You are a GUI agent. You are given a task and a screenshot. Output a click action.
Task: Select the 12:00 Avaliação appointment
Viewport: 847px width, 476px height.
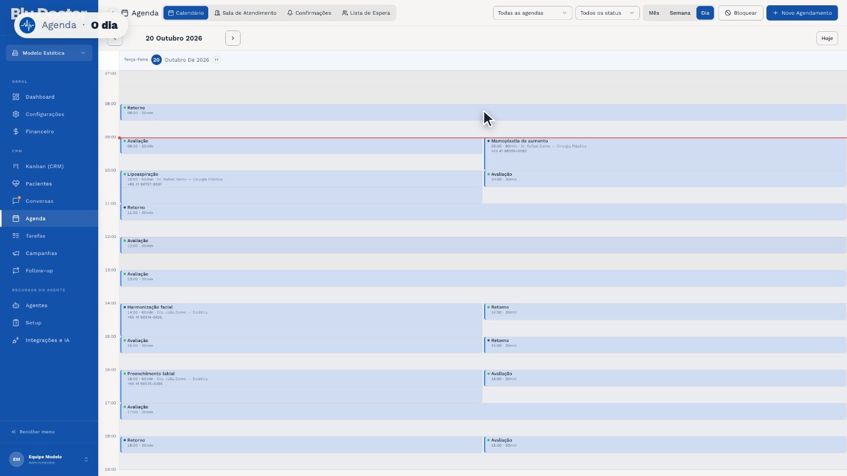483,245
